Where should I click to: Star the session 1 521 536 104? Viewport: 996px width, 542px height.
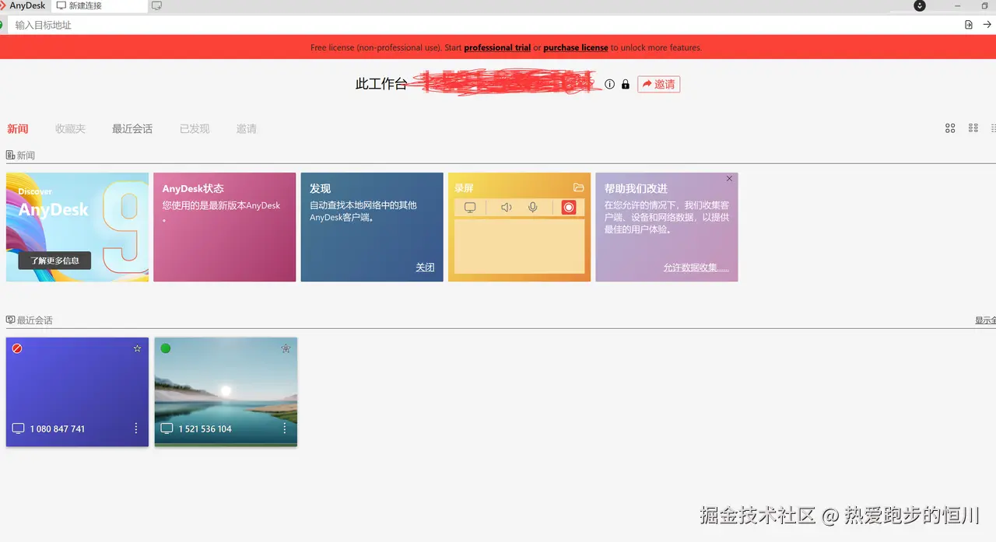(285, 348)
